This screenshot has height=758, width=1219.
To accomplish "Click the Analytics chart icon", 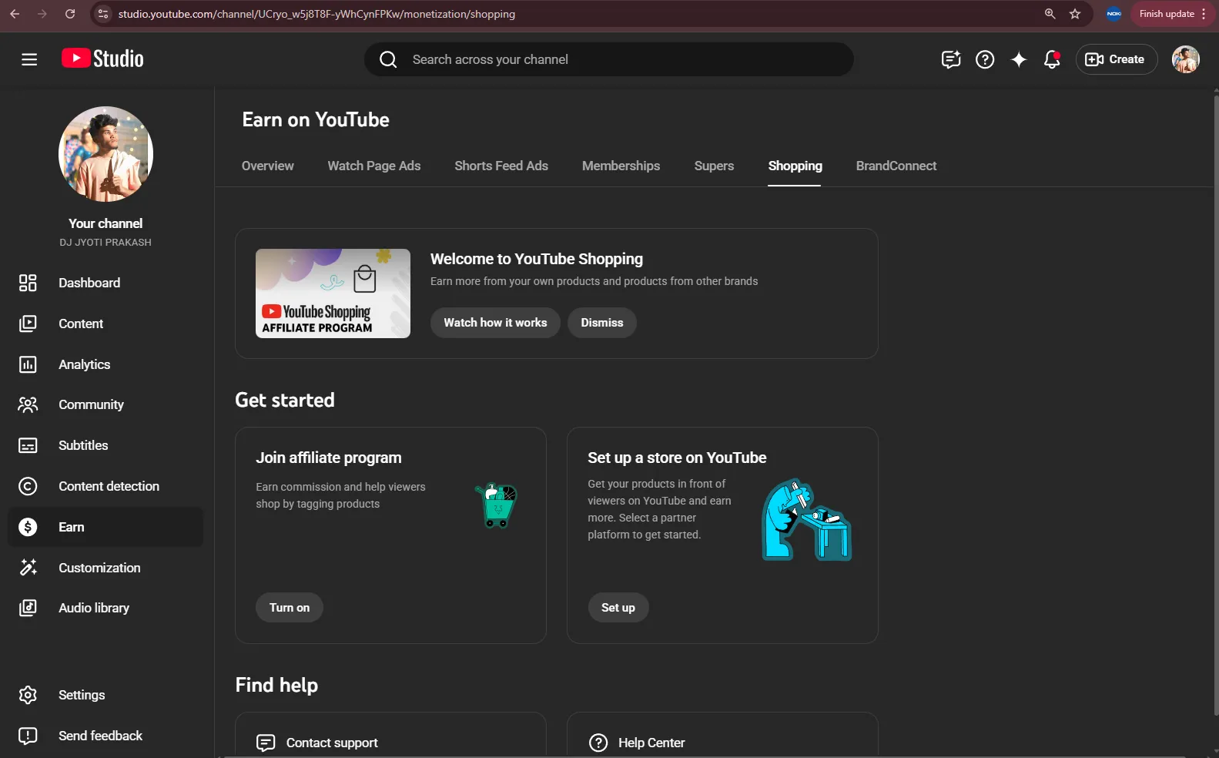I will pos(28,364).
